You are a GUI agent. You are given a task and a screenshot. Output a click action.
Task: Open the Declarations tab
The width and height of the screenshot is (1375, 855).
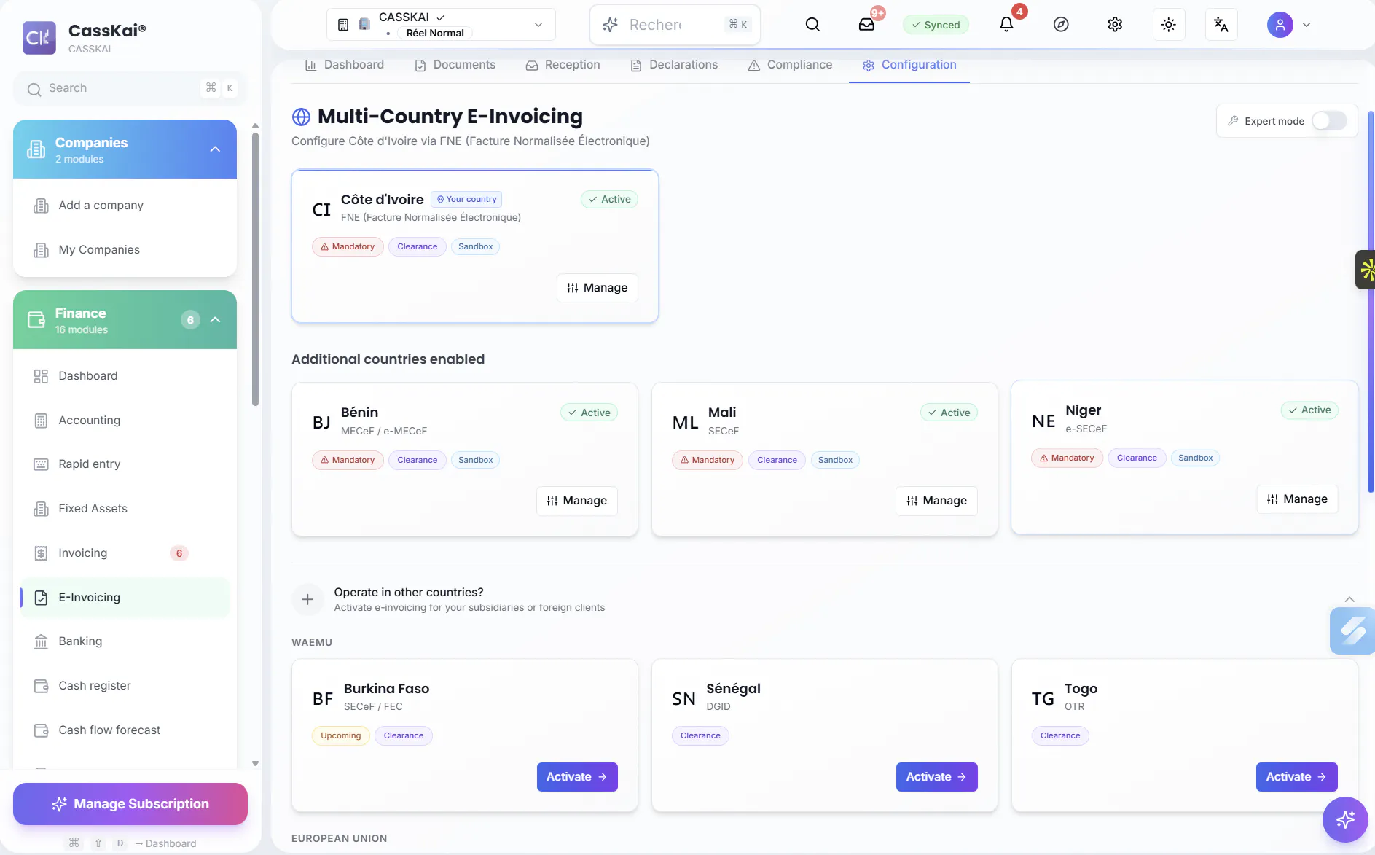coord(674,65)
